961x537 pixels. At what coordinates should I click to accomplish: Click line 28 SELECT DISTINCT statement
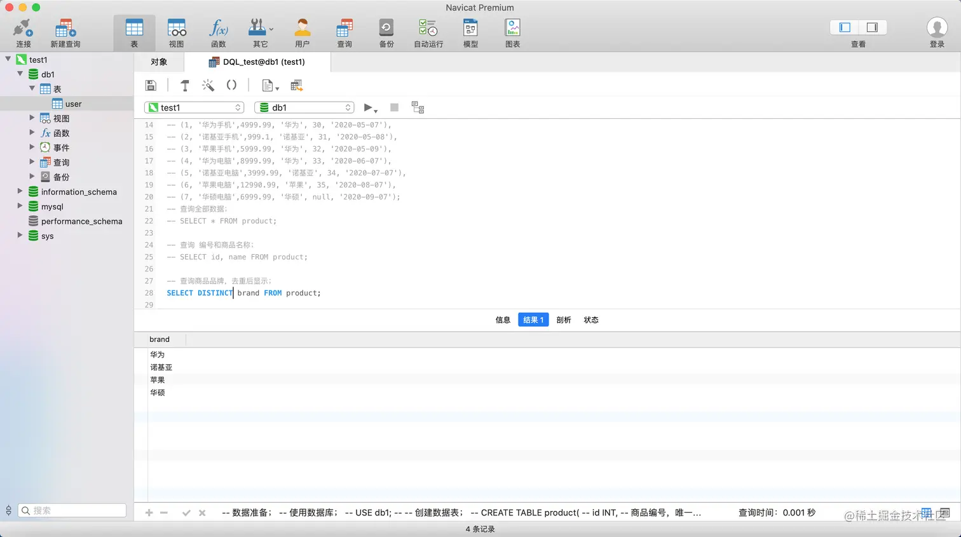click(244, 293)
